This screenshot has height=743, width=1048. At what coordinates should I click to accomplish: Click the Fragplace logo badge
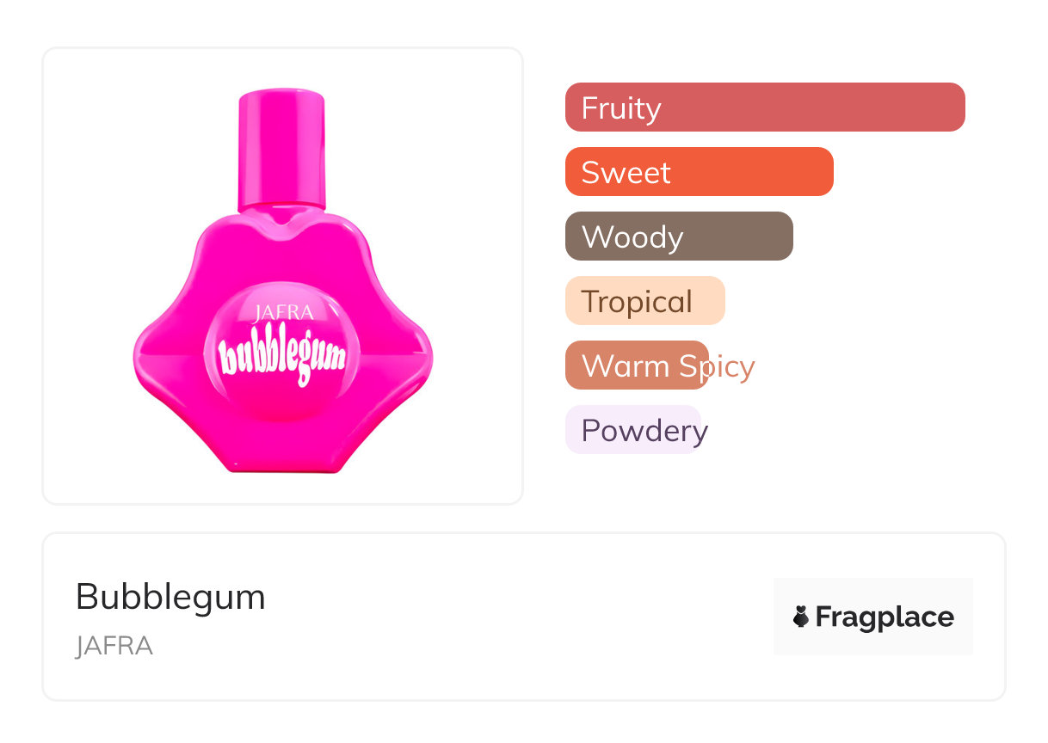[872, 617]
